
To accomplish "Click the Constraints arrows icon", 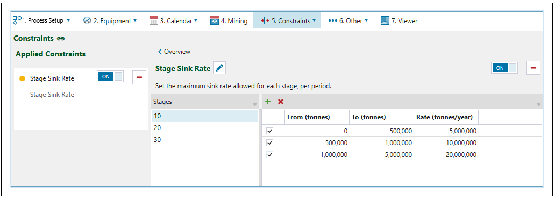I will click(x=265, y=21).
